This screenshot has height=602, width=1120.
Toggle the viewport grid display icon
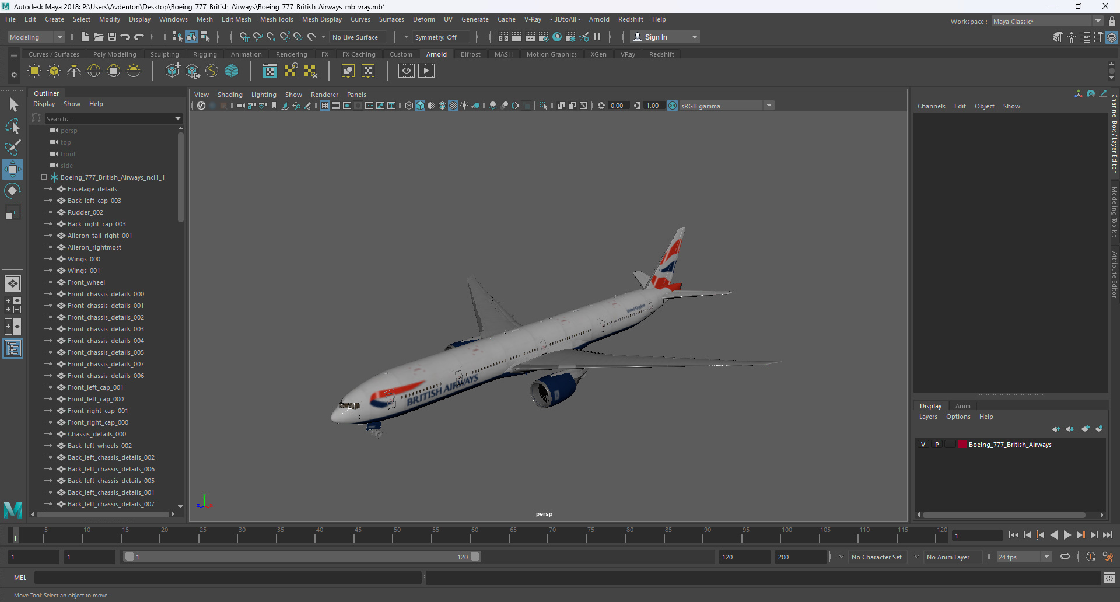(x=325, y=106)
